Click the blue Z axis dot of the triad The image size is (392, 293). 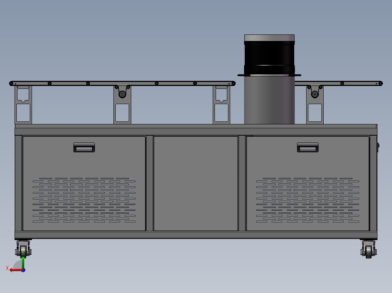click(x=23, y=270)
